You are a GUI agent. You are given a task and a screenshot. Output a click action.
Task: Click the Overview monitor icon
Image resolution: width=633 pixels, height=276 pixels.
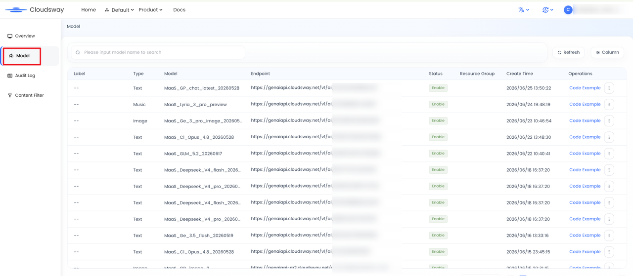[10, 36]
